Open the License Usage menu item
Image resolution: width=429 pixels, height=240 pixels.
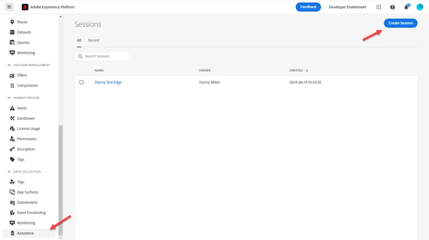[29, 128]
